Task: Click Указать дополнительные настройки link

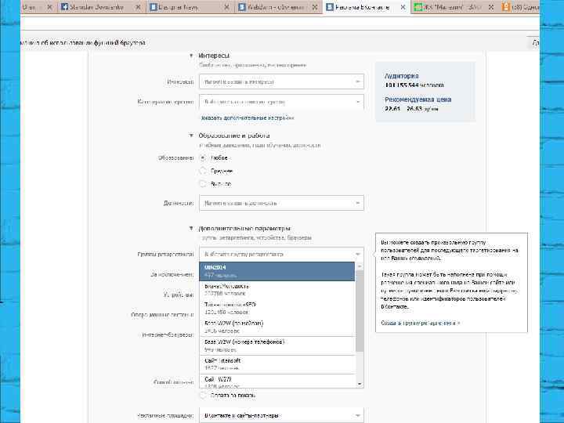Action: (248, 117)
